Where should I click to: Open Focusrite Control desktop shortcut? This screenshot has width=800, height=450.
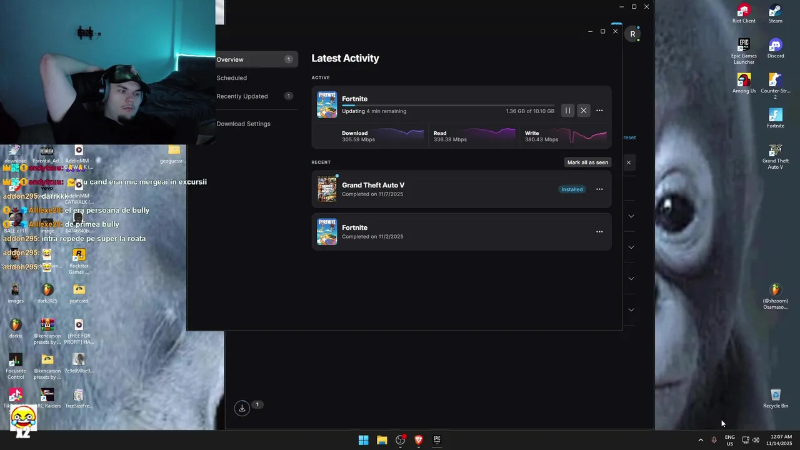[16, 367]
